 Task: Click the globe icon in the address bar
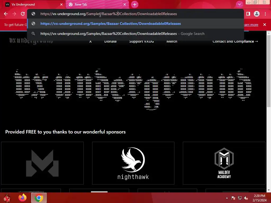click(33, 14)
